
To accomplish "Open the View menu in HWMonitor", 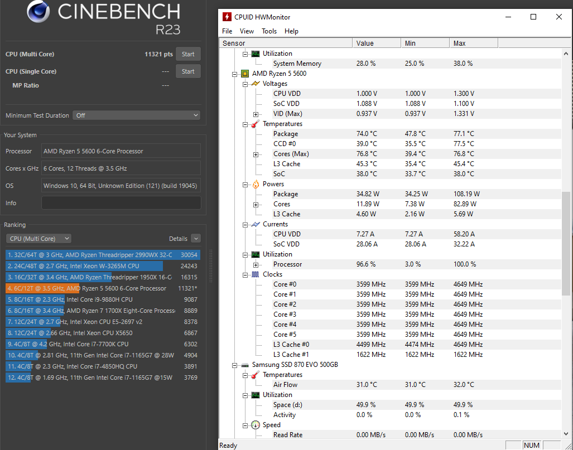I will pyautogui.click(x=247, y=31).
